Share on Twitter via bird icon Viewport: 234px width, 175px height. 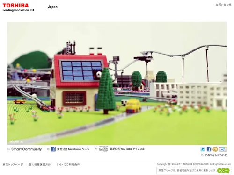(x=203, y=149)
